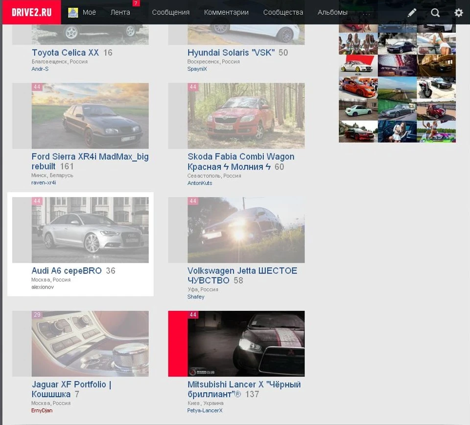Open the search magnifier icon

click(x=435, y=13)
